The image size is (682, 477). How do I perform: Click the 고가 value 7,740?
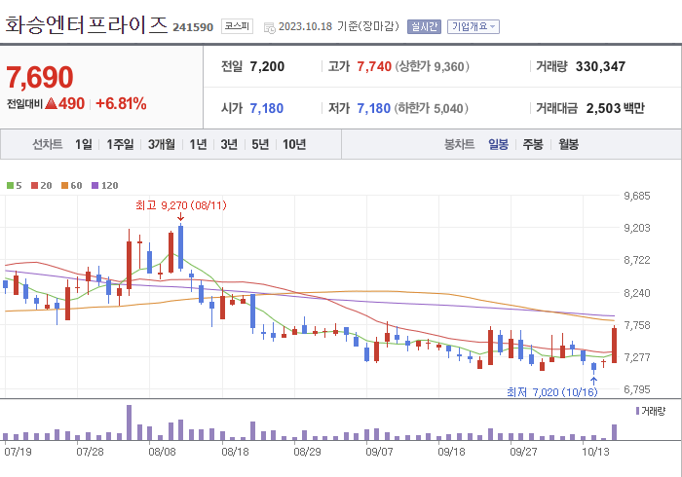pyautogui.click(x=374, y=66)
